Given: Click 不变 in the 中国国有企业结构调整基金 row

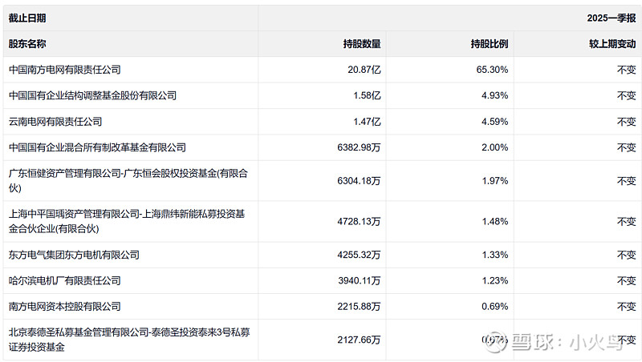Looking at the screenshot, I should tap(627, 95).
